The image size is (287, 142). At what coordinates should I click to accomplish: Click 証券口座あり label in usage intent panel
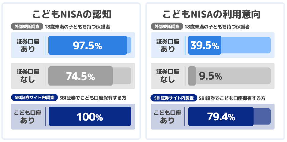(167, 45)
